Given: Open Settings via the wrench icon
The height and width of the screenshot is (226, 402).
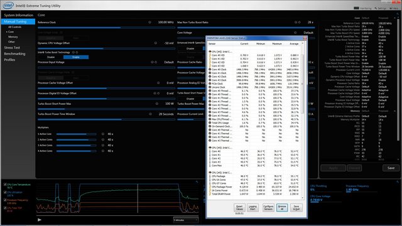Looking at the screenshot, I should click(x=376, y=8).
